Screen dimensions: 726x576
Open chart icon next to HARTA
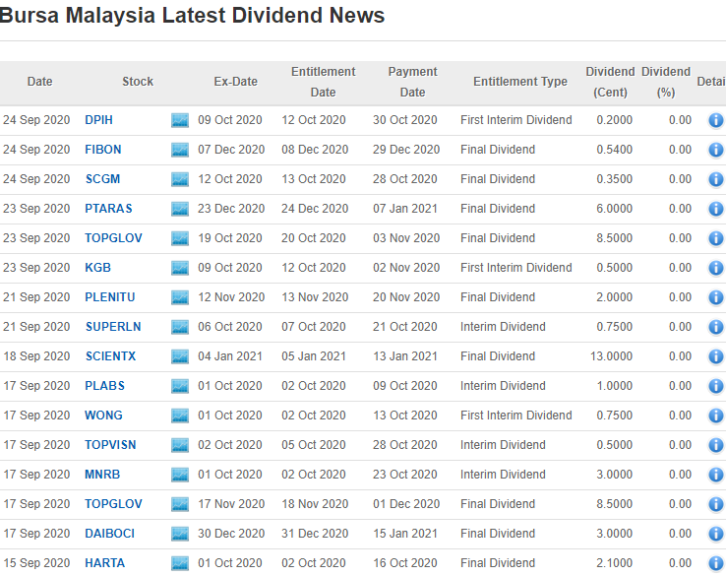tap(179, 563)
